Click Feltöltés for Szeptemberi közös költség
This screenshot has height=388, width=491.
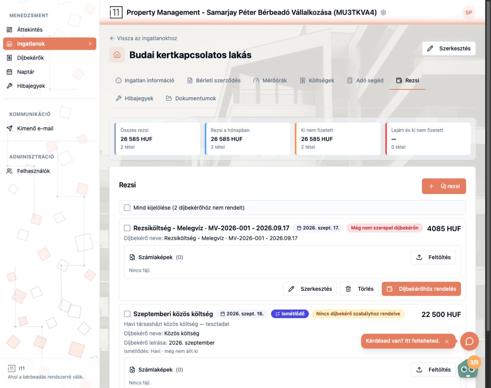coord(433,370)
